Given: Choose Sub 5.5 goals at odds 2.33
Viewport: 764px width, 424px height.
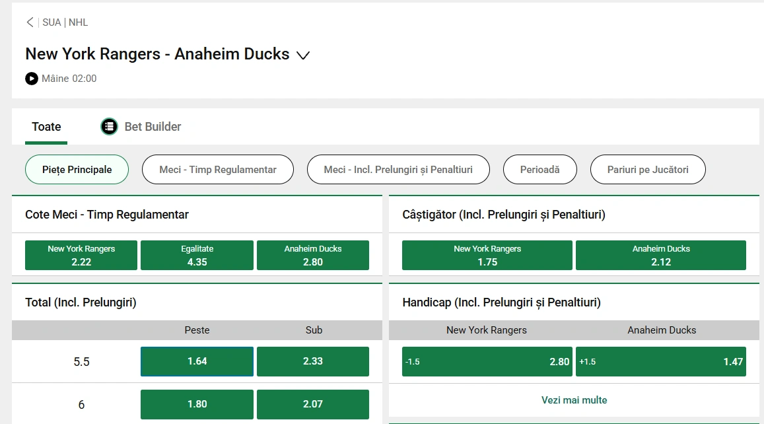Looking at the screenshot, I should click(x=313, y=361).
